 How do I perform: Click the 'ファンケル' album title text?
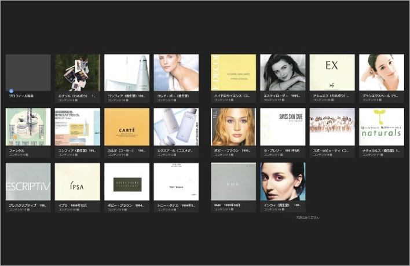(x=16, y=151)
